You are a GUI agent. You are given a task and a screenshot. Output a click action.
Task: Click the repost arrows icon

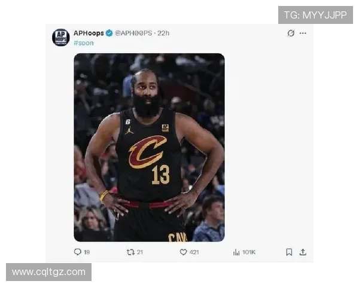click(x=130, y=252)
